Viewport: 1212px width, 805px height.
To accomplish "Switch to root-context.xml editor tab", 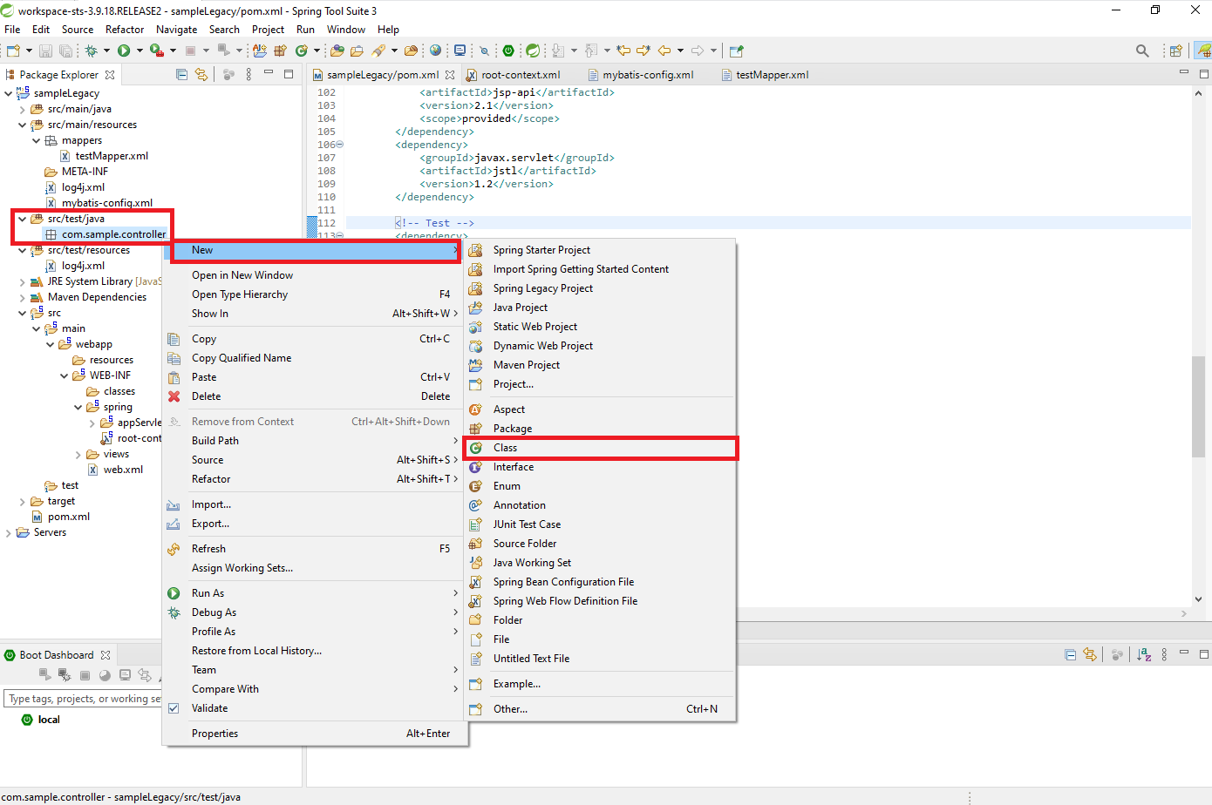I will 521,75.
